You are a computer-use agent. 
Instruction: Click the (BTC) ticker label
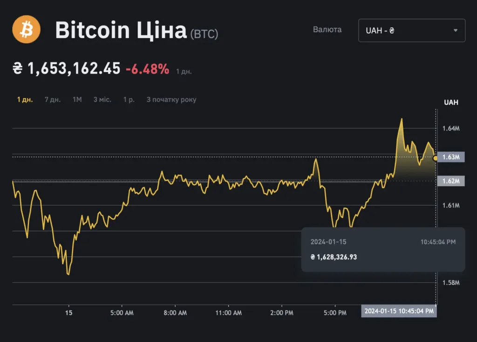(204, 34)
